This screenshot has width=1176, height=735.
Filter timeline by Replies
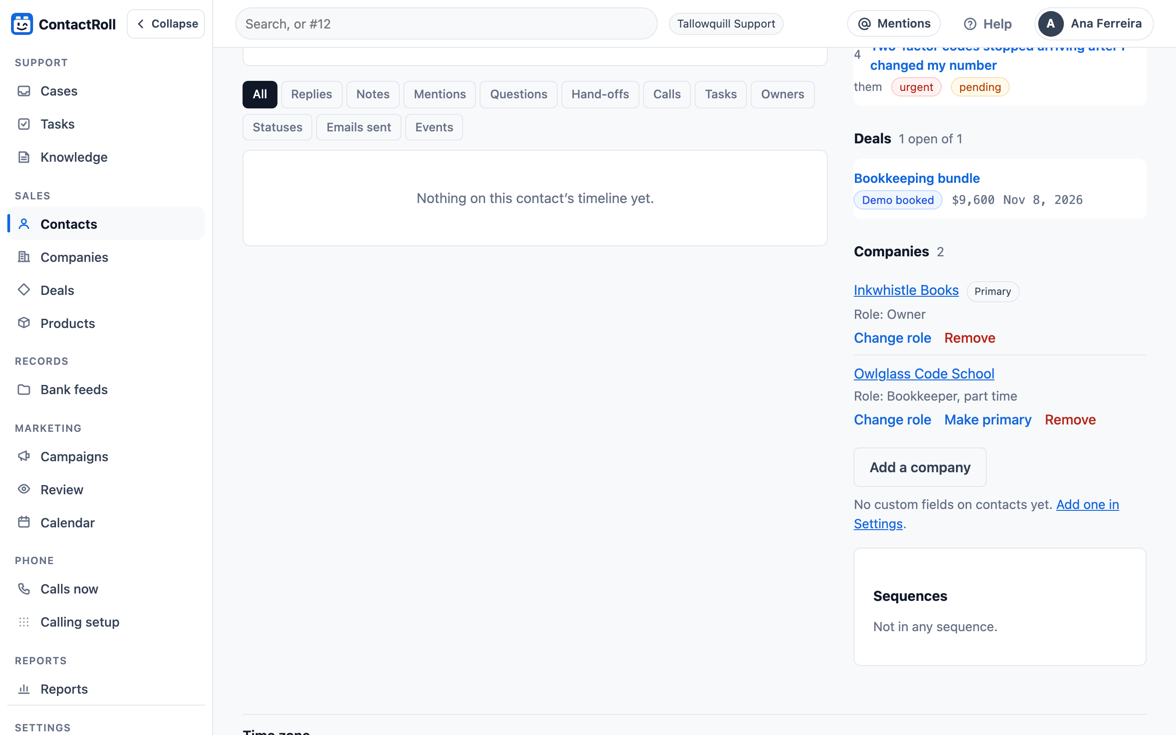click(x=311, y=94)
